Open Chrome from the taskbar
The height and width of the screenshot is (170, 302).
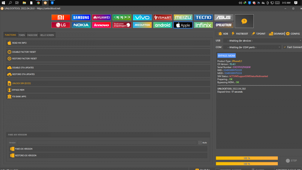tap(38, 3)
